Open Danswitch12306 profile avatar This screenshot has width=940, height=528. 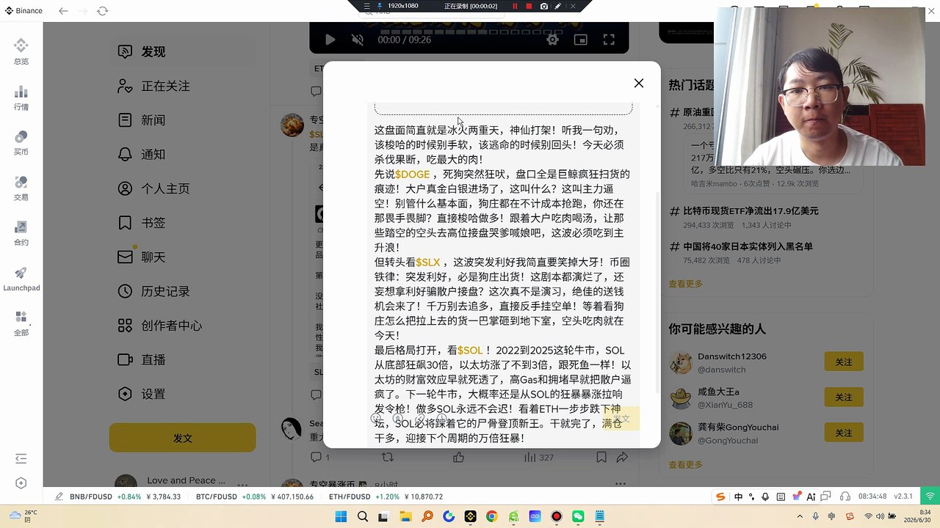tap(681, 362)
